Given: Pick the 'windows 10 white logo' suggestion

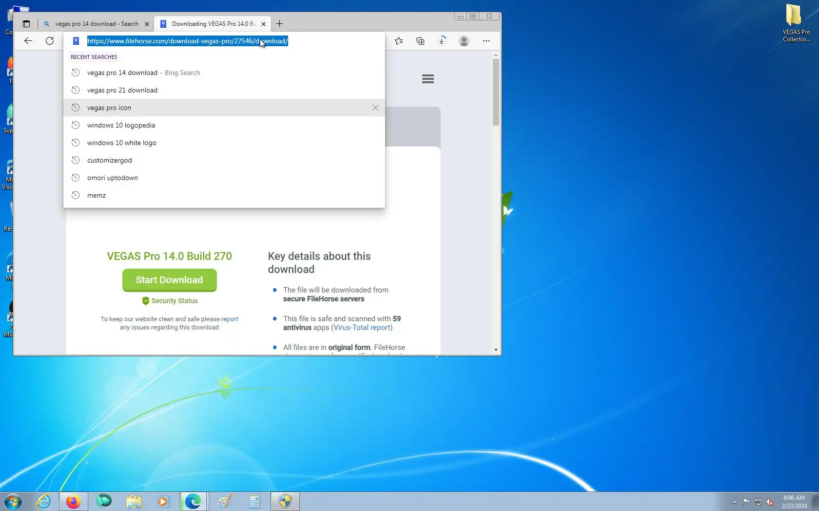Looking at the screenshot, I should click(224, 143).
